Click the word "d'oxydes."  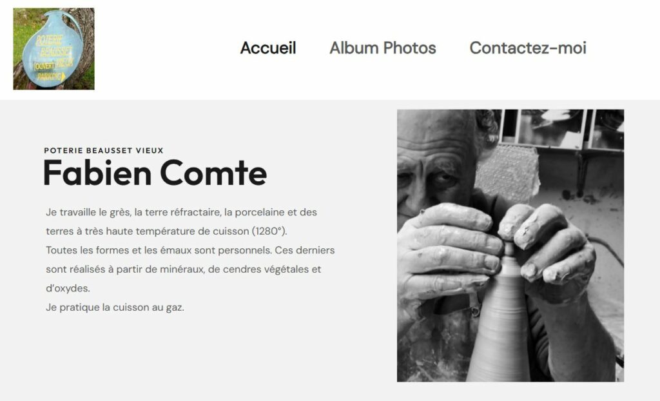click(68, 289)
